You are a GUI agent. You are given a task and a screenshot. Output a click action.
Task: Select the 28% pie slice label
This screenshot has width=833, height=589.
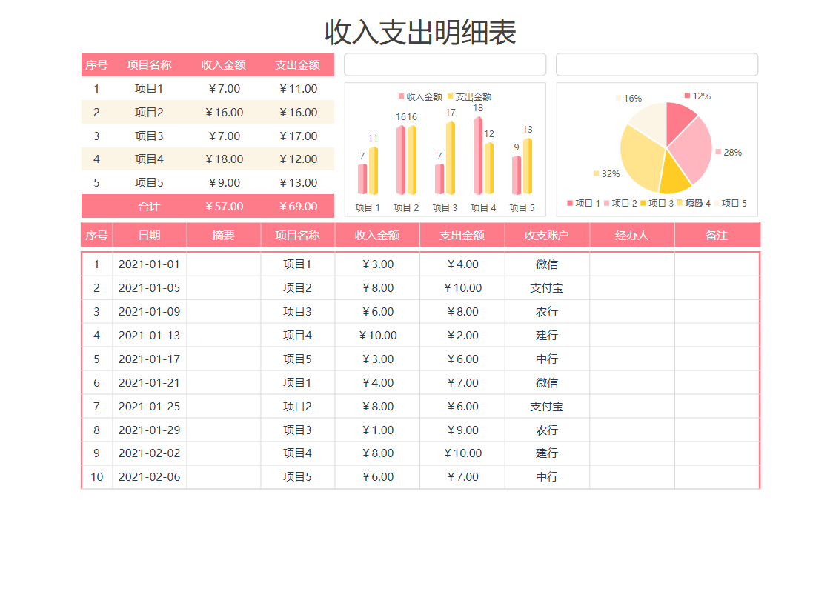pyautogui.click(x=729, y=153)
